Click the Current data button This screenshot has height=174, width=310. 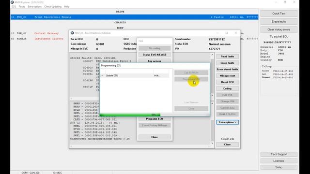[227, 108]
